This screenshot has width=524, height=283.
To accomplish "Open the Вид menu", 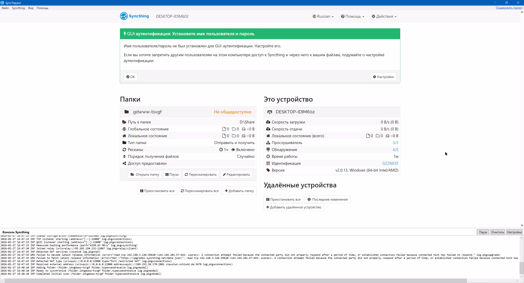I will click(x=31, y=8).
